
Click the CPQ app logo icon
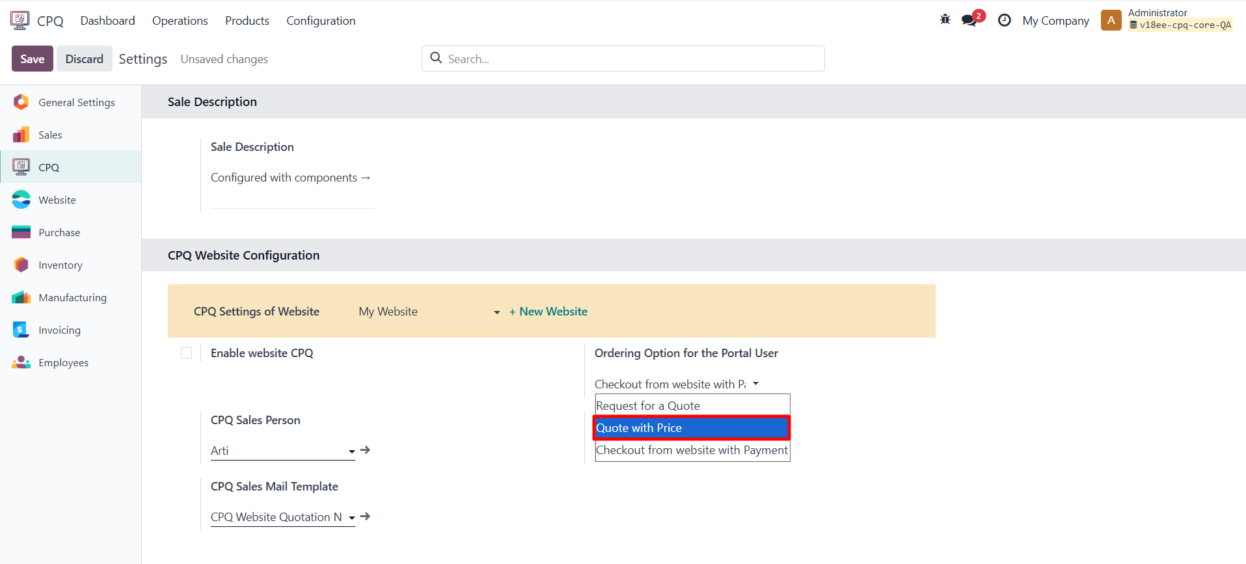[20, 20]
